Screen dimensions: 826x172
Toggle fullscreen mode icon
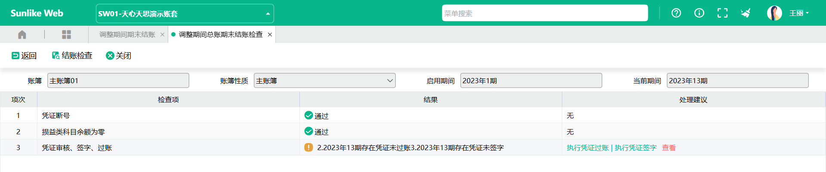[x=722, y=13]
